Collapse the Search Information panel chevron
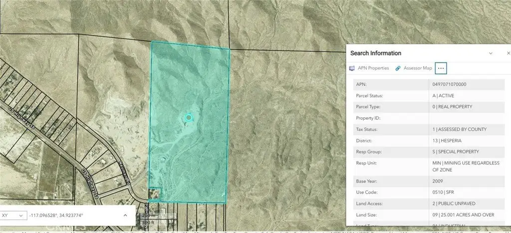 pyautogui.click(x=491, y=53)
